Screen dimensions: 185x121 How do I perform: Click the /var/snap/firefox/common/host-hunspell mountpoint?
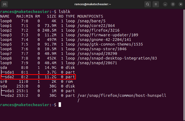click(x=122, y=96)
